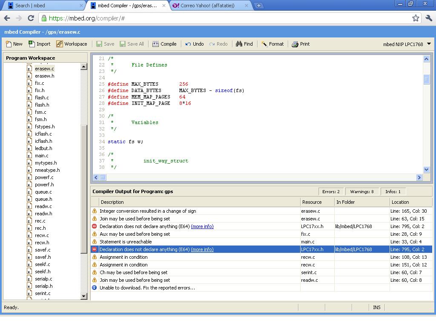Click the In Folder column header
436x324 pixels.
point(362,202)
